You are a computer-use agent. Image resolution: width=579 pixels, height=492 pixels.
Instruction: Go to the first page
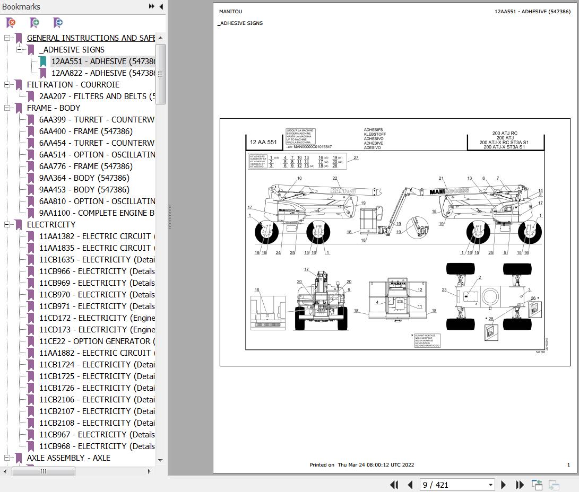point(394,485)
